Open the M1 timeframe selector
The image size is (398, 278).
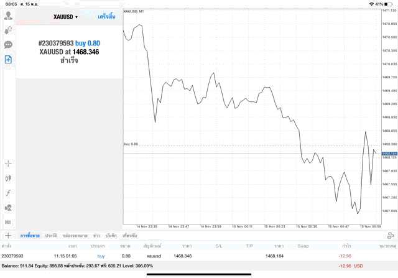click(x=8, y=222)
